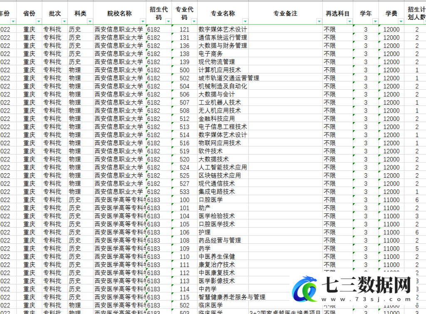Select the 再选科目 header label

[337, 14]
